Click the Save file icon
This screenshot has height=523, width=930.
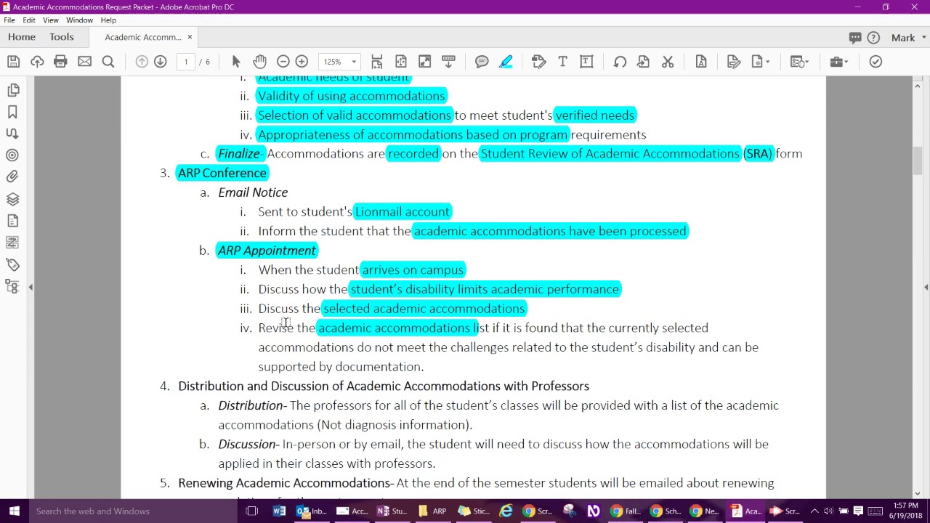[13, 62]
